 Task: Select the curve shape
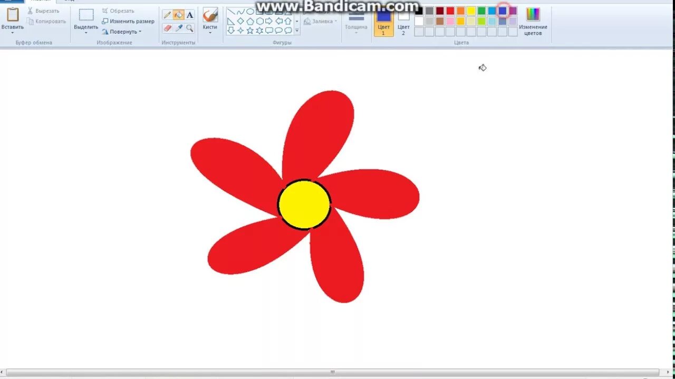click(240, 12)
